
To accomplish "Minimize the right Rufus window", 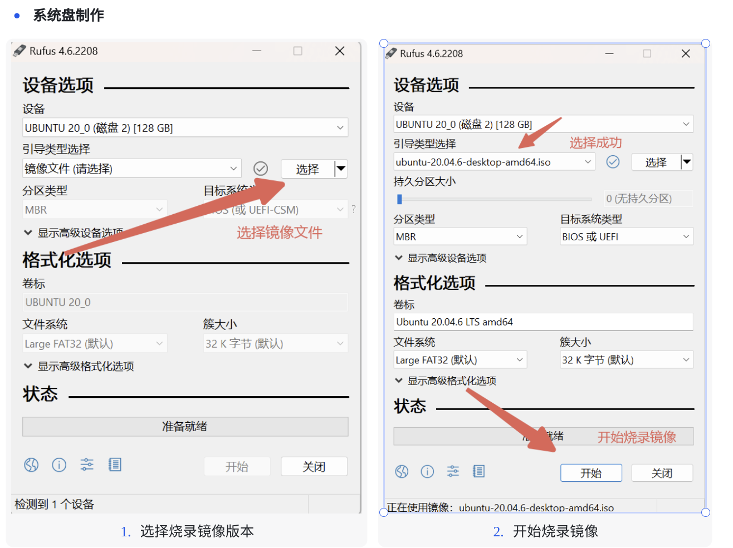I will click(609, 53).
